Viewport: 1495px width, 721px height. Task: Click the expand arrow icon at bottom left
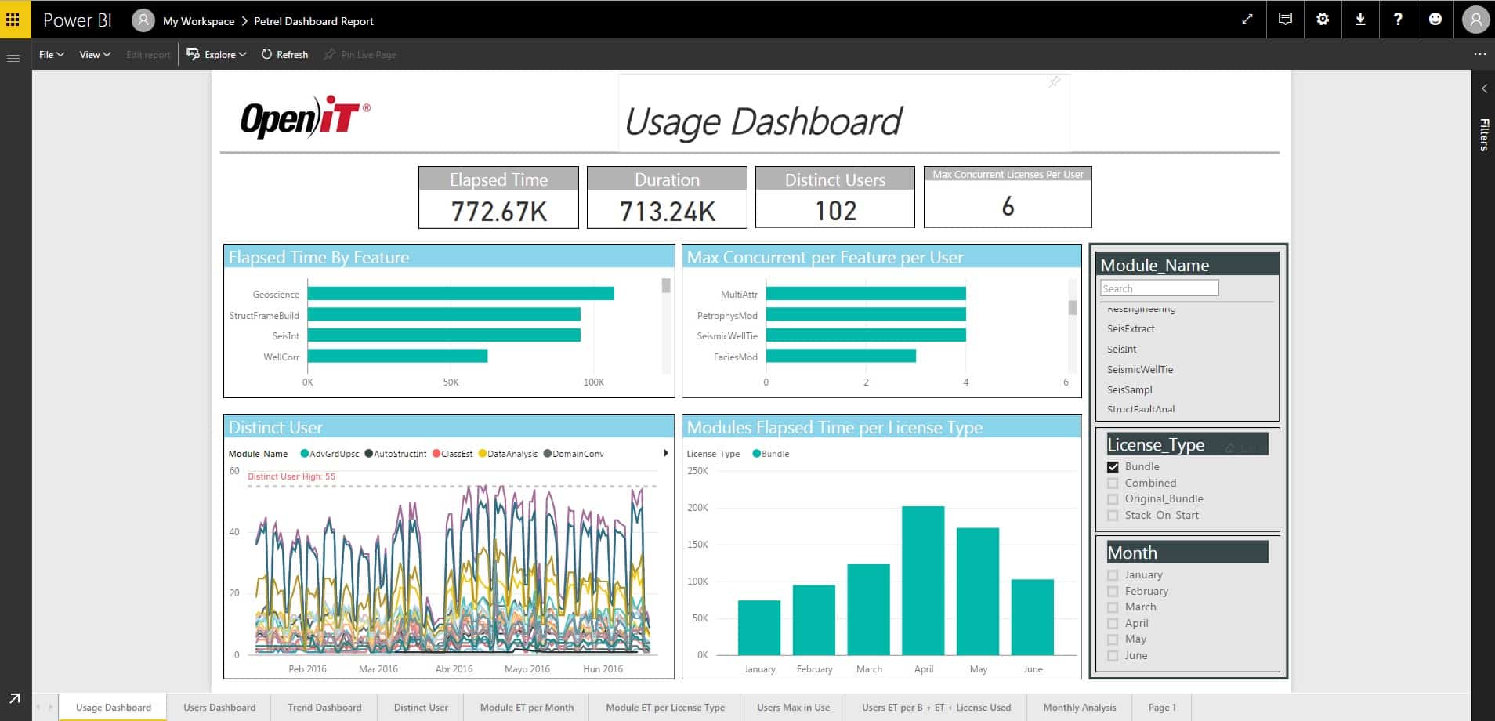(14, 698)
